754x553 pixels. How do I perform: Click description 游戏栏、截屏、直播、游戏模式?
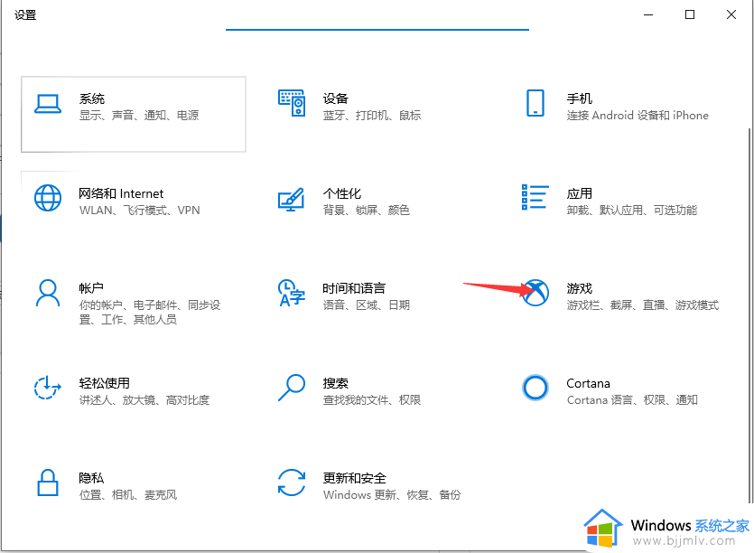643,305
